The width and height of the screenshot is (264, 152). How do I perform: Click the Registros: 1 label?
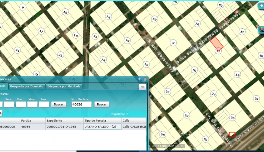pyautogui.click(x=119, y=114)
